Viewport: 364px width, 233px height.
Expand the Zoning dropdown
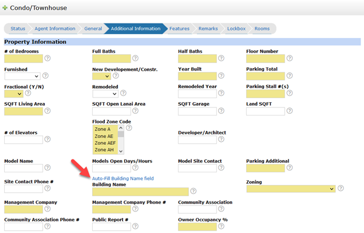point(291,189)
